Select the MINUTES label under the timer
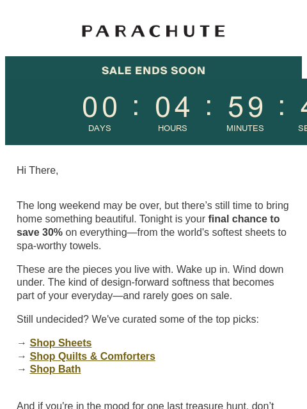 (x=245, y=128)
